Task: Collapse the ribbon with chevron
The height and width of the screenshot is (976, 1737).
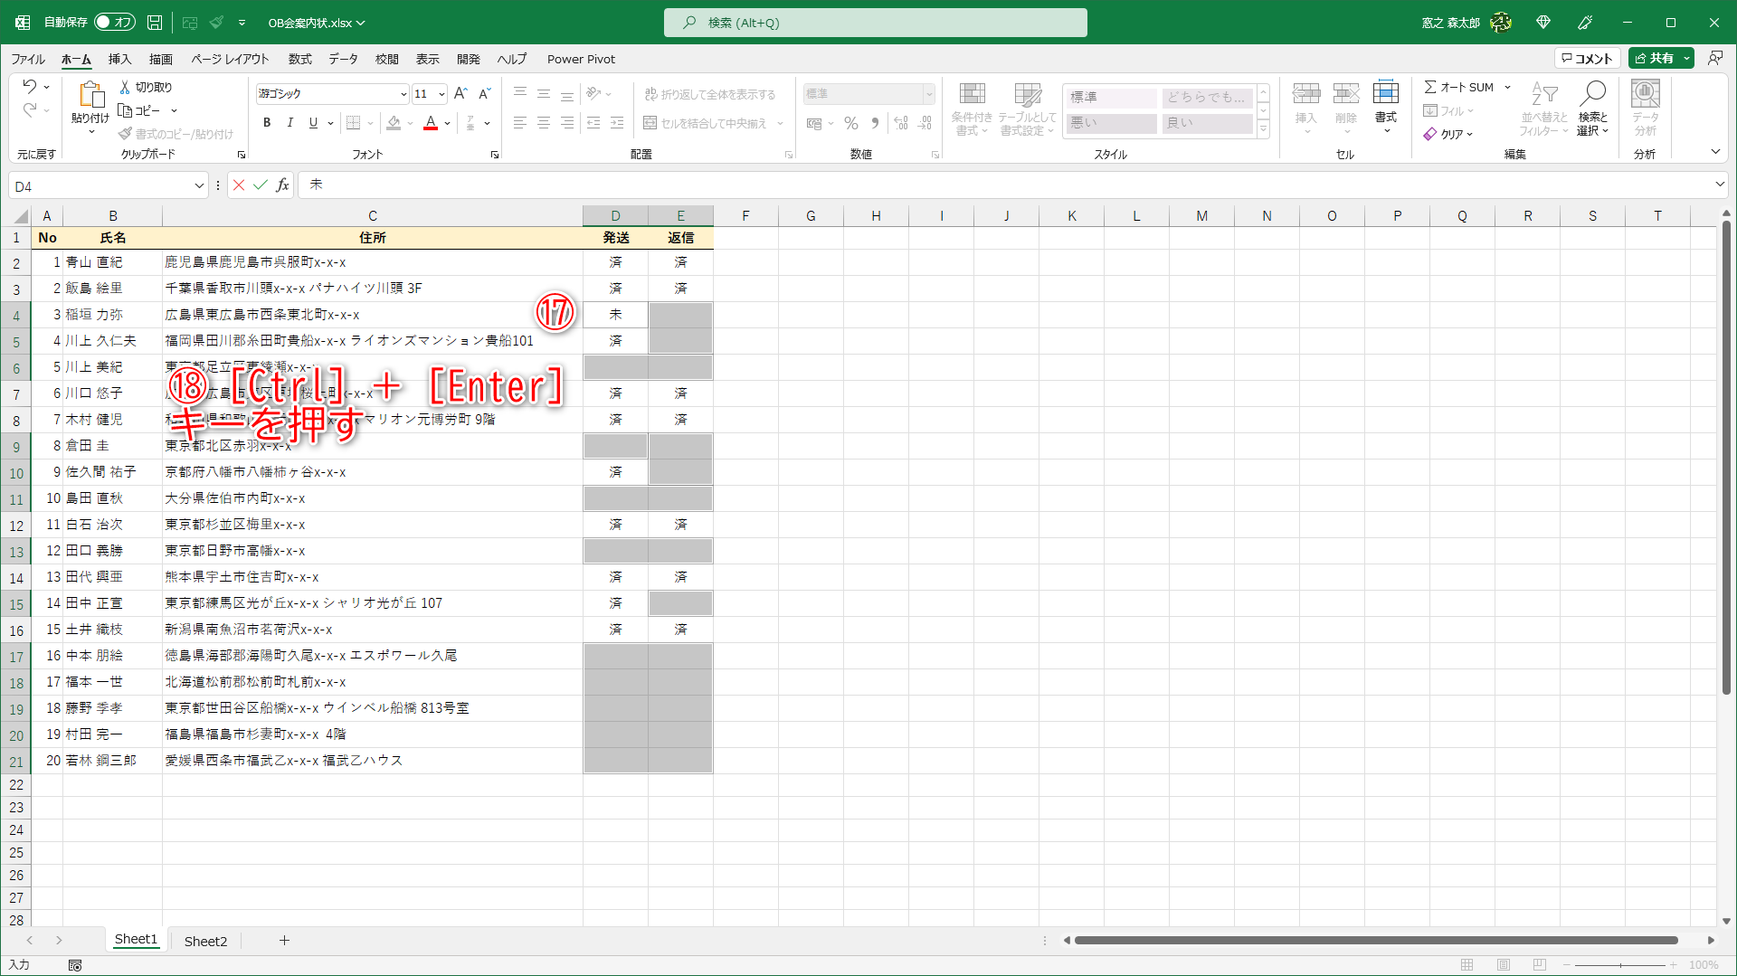Action: pyautogui.click(x=1715, y=152)
